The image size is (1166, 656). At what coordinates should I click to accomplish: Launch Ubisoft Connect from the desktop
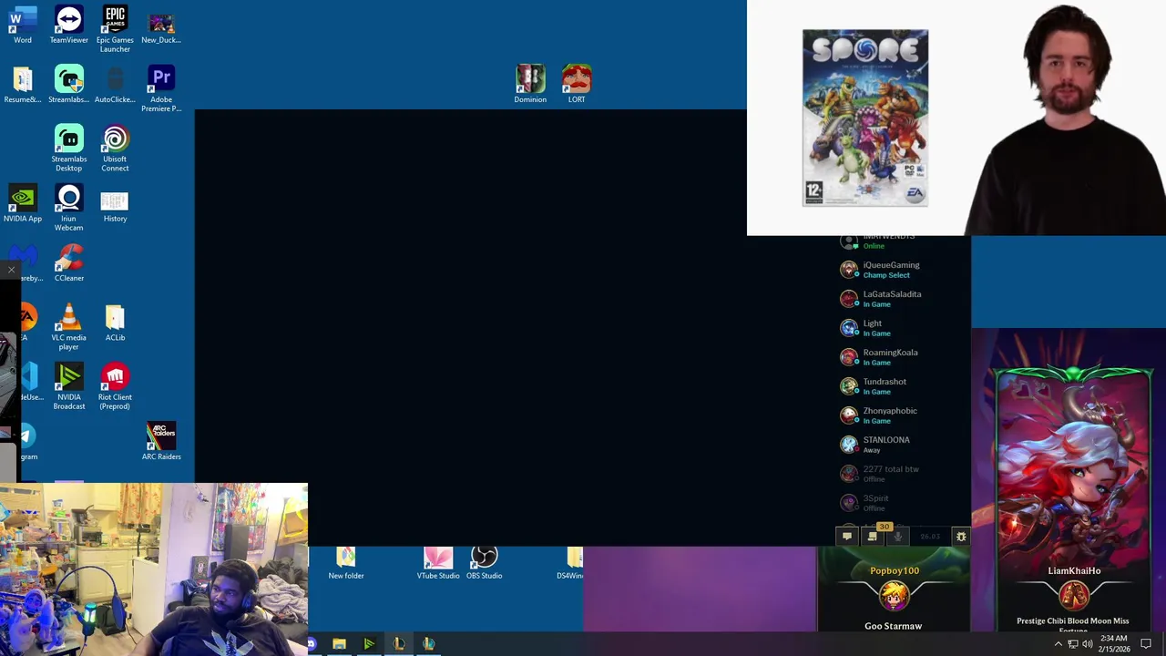[115, 148]
